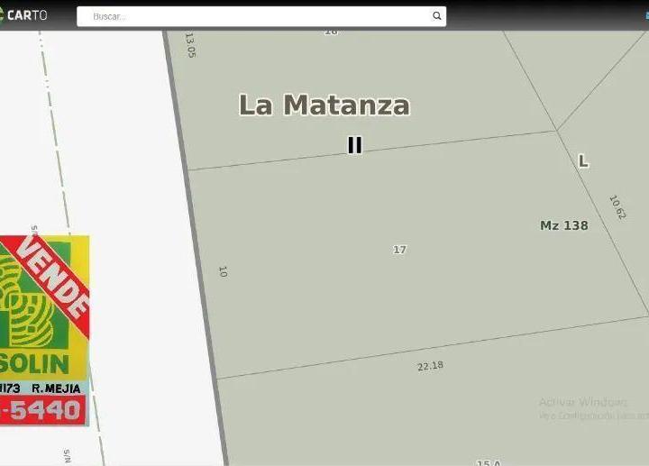The height and width of the screenshot is (466, 649).
Task: Click the CARTO logo
Action: point(23,15)
